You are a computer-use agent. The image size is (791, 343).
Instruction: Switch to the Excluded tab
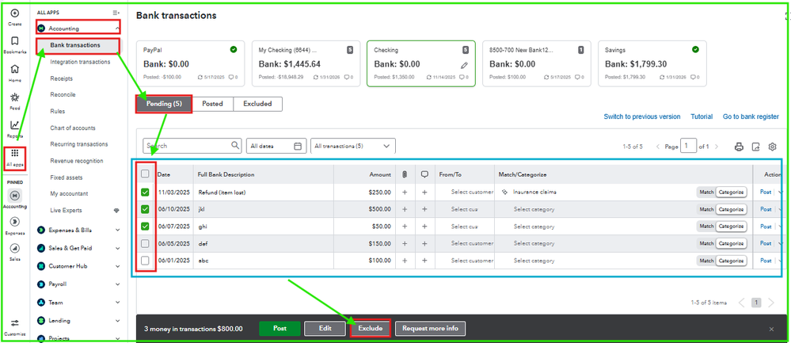coord(257,104)
